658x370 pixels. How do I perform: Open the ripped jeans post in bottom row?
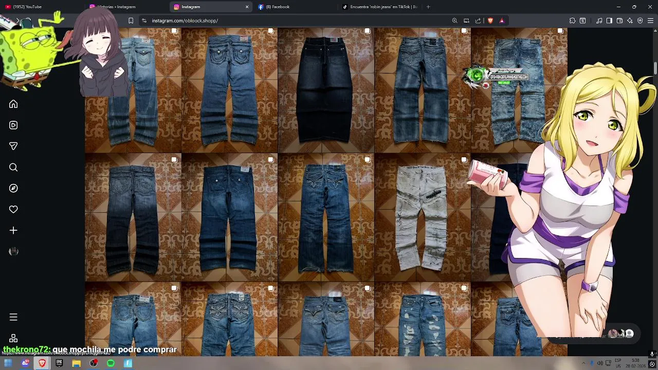tap(423, 319)
